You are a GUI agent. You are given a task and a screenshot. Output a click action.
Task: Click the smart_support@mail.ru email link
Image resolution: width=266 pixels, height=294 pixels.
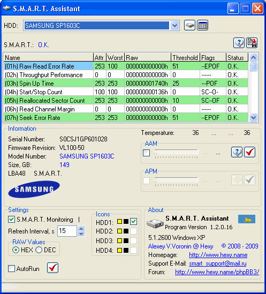218,263
